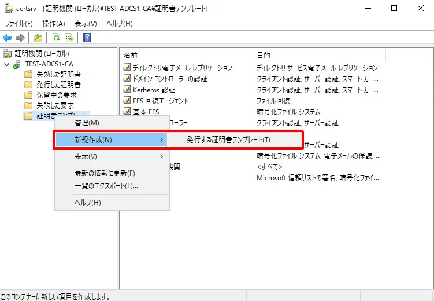Minimize the certsrv window

coord(368,8)
